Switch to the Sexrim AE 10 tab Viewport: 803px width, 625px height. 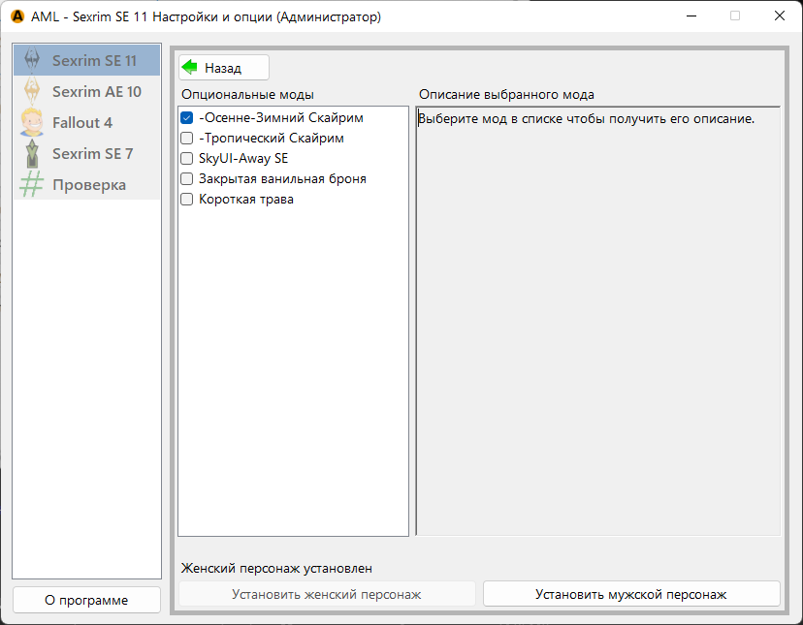[96, 92]
